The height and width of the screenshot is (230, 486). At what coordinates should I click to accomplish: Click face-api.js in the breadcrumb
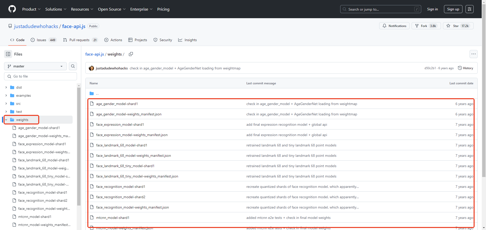pos(95,54)
